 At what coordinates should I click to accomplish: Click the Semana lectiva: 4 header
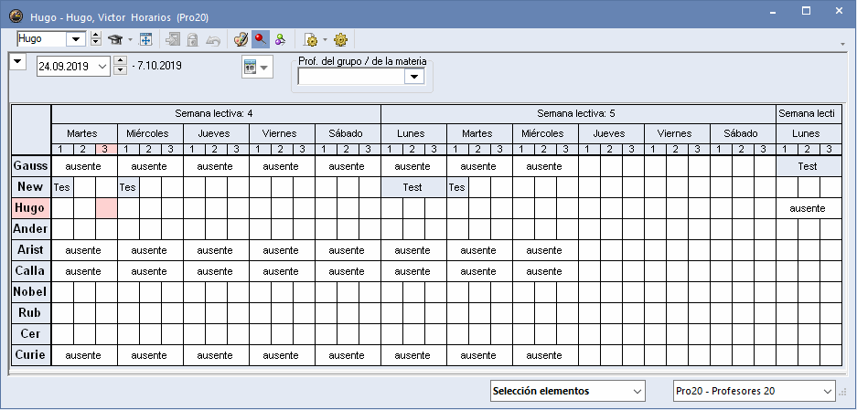[215, 113]
